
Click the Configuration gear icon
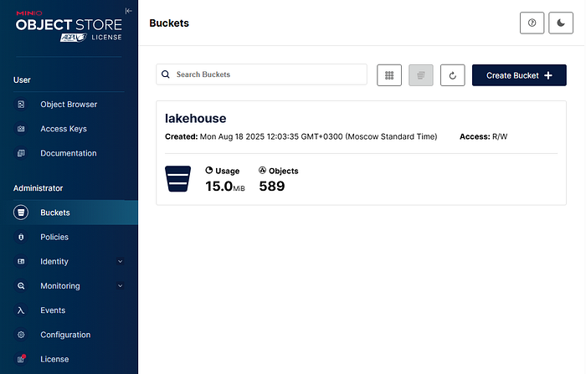pyautogui.click(x=21, y=335)
